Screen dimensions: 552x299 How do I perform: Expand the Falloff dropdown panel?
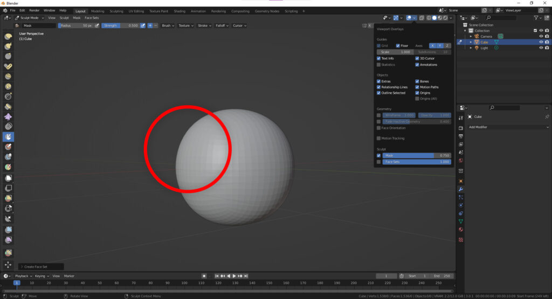tap(221, 25)
